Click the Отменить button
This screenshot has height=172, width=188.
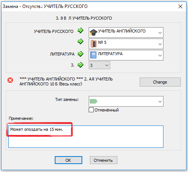[x=103, y=160]
